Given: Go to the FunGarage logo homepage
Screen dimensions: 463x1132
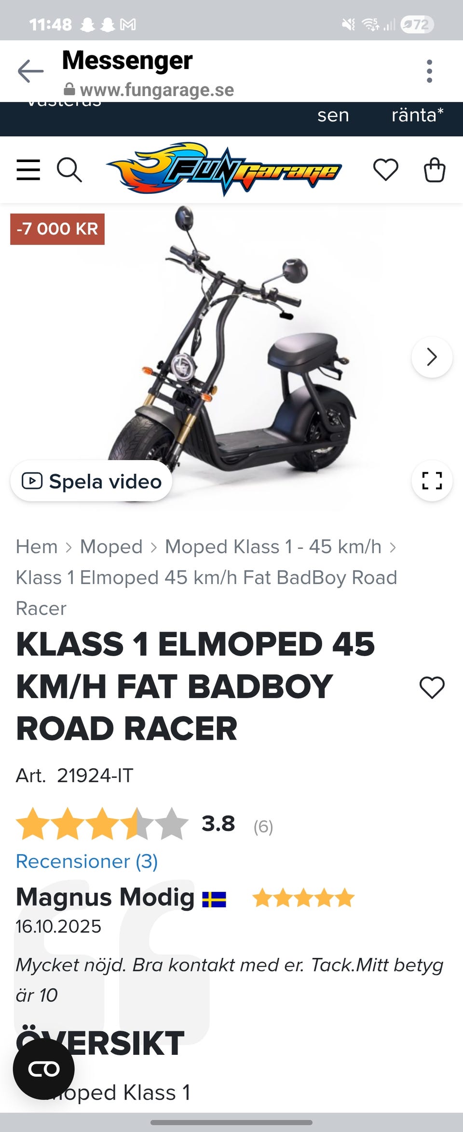Looking at the screenshot, I should (224, 169).
